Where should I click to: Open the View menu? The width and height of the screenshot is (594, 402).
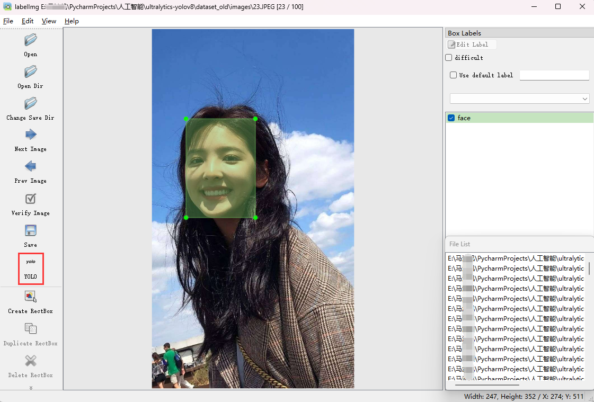[x=49, y=21]
